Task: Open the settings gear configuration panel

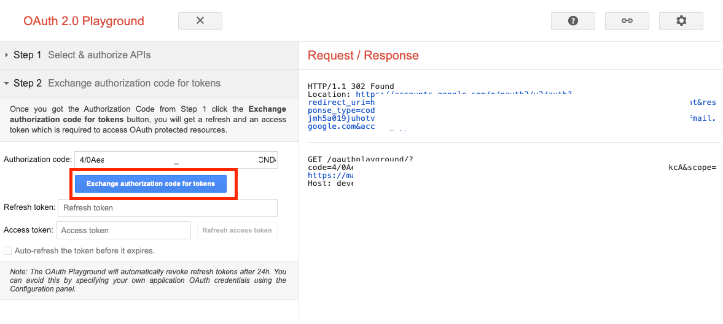Action: (x=681, y=21)
